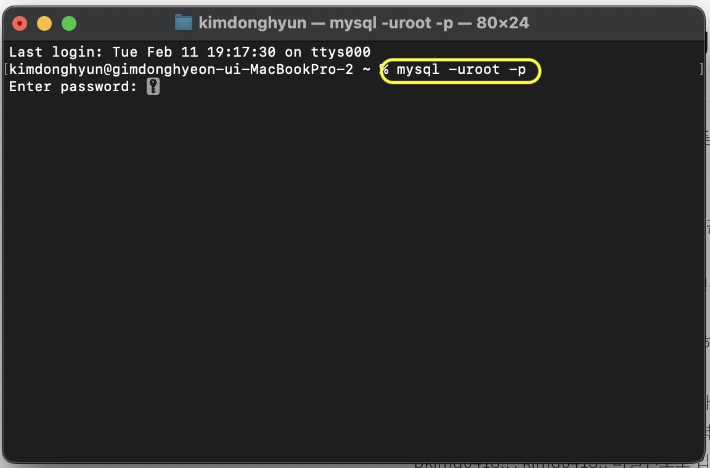
Task: Click the tilde directory symbol in prompt
Action: click(366, 70)
